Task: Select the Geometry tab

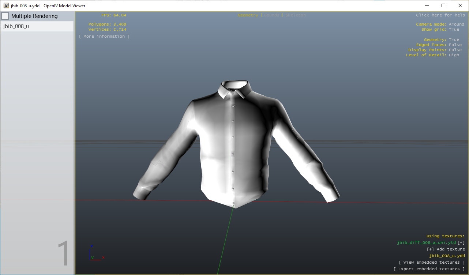Action: (248, 15)
